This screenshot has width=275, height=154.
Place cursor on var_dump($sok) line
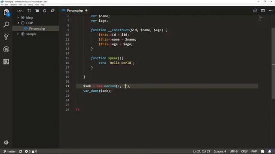pyautogui.click(x=98, y=91)
